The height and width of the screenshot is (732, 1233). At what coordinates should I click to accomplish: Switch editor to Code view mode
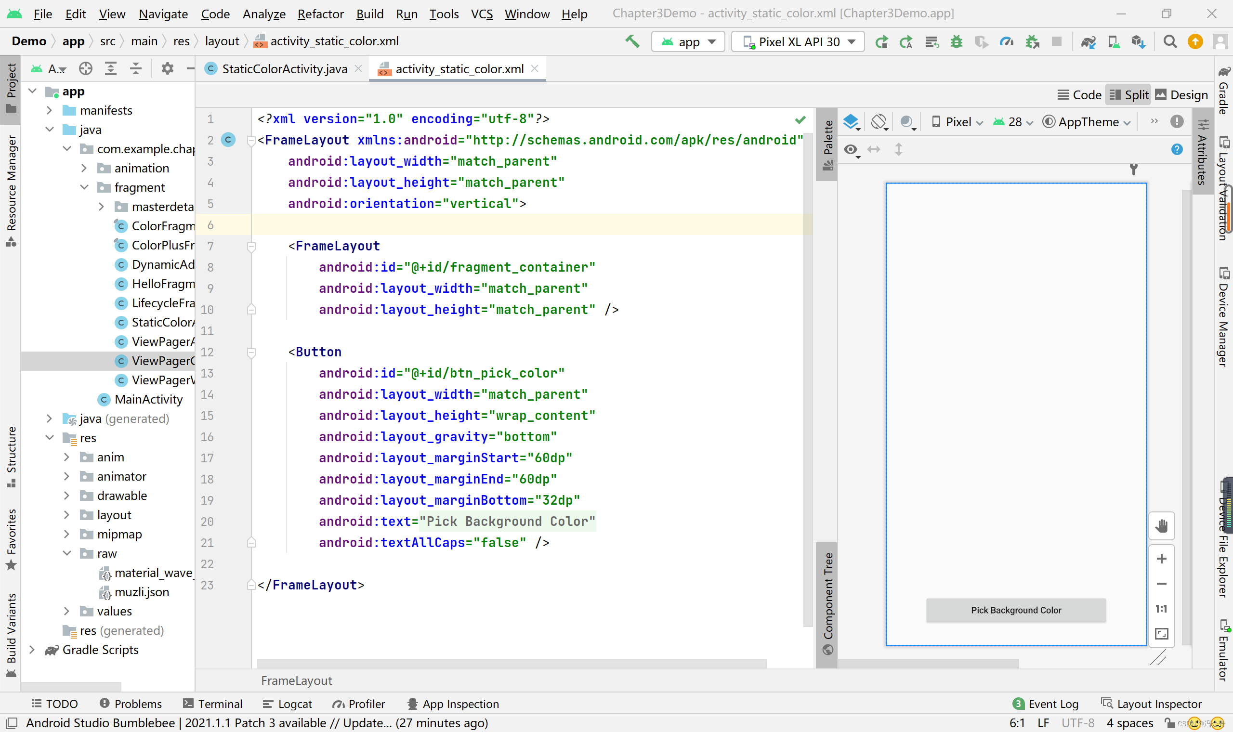[1079, 95]
